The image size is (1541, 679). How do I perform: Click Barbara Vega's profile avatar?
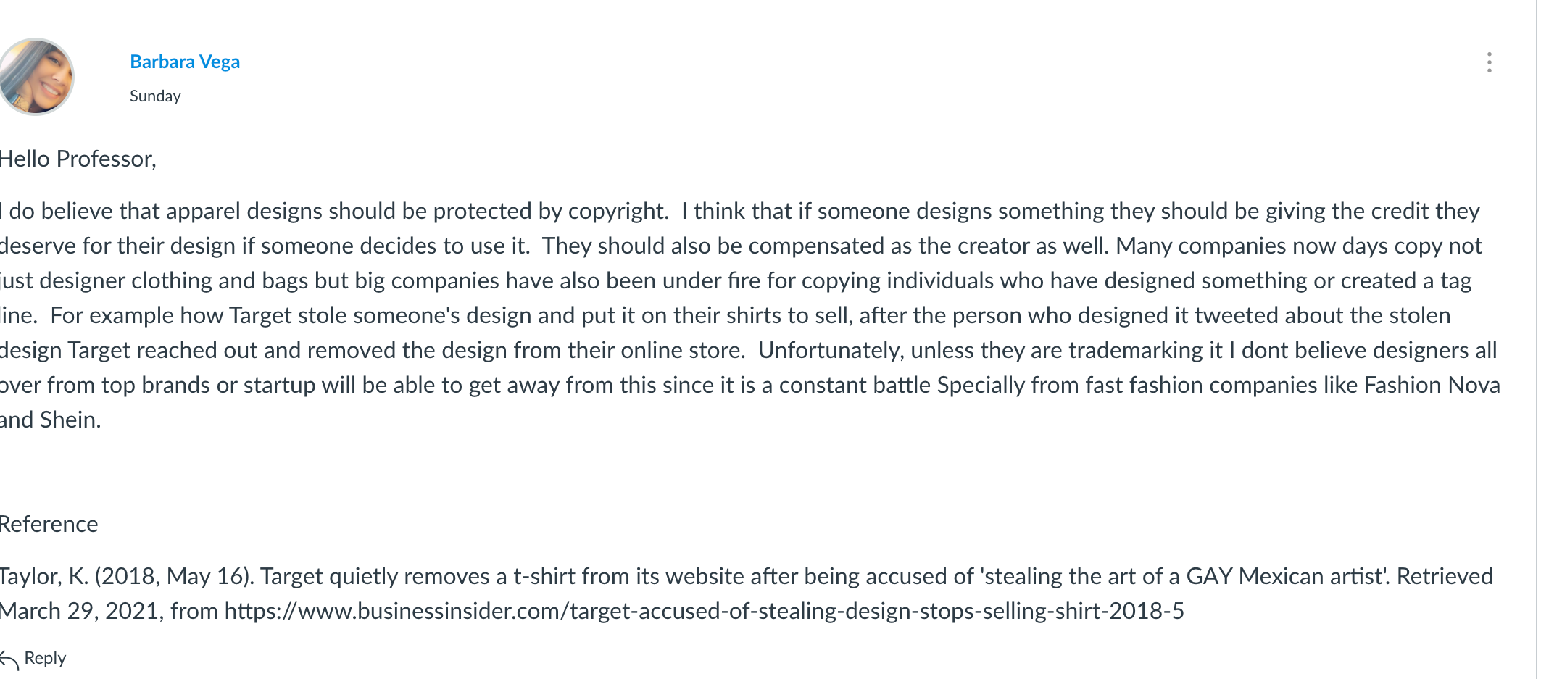pos(35,77)
